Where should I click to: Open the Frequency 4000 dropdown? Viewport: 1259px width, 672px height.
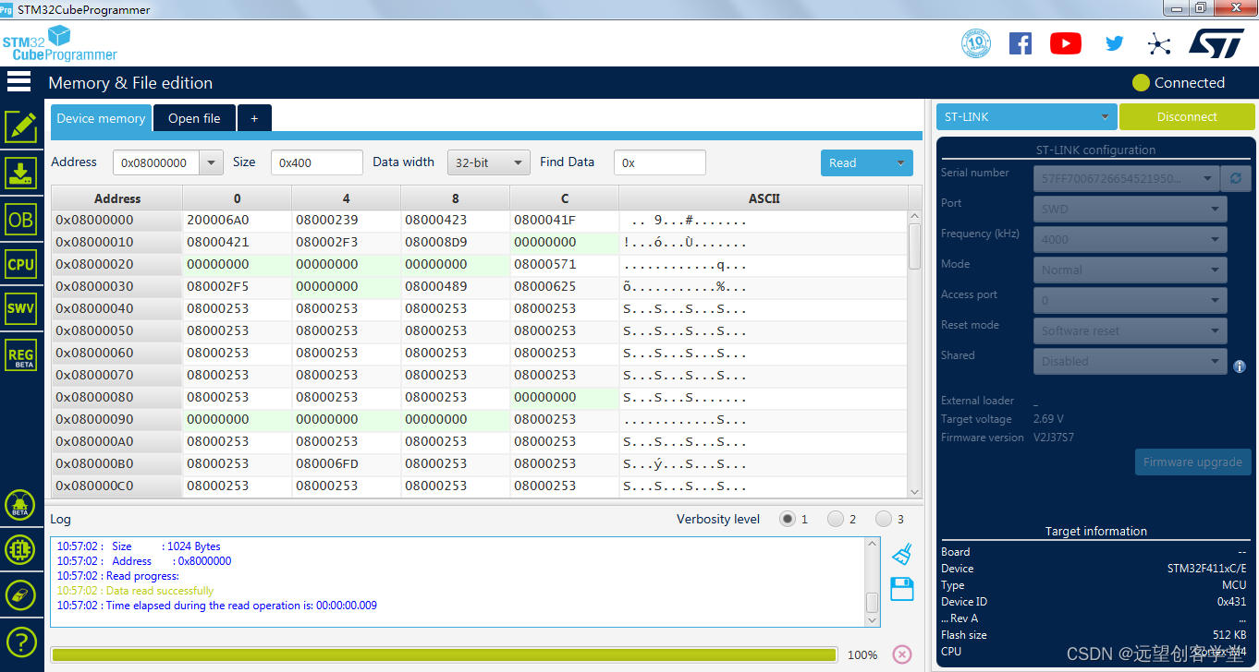tap(1130, 239)
